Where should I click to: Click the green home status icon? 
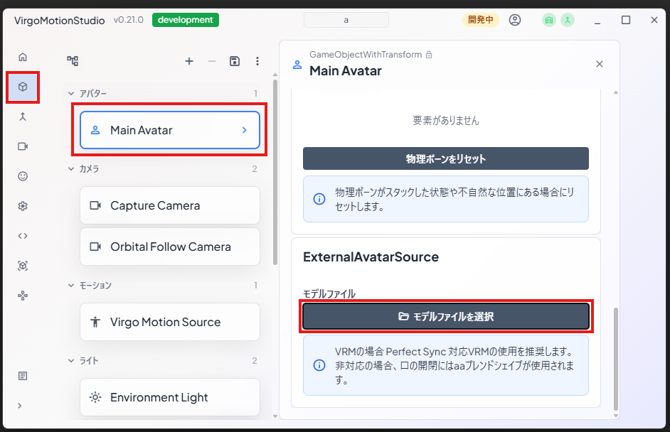pyautogui.click(x=549, y=20)
